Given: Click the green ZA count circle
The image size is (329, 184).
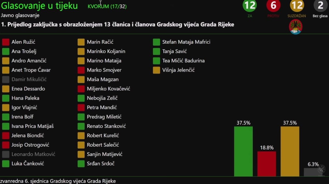Looking at the screenshot, I should [x=250, y=6].
